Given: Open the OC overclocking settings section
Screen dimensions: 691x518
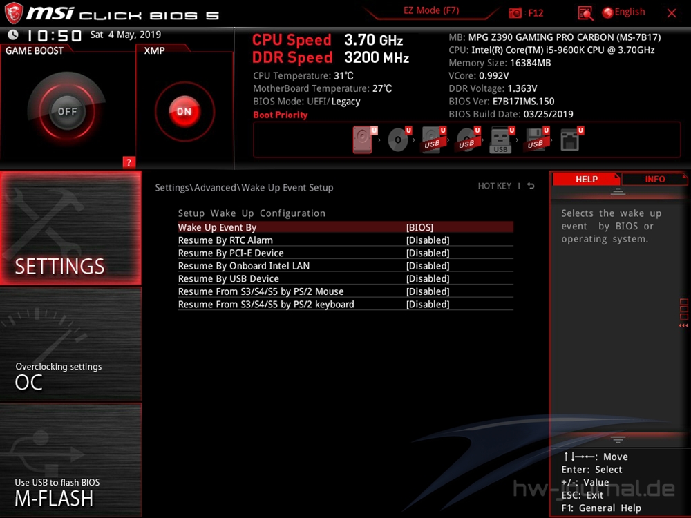Looking at the screenshot, I should tap(70, 345).
